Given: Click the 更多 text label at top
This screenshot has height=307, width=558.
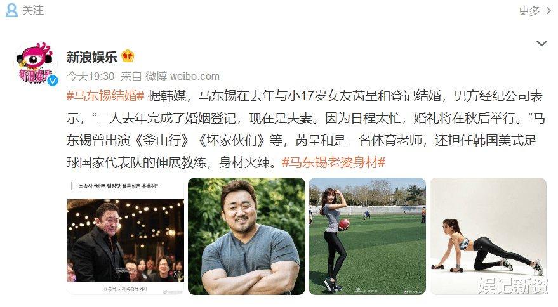Looking at the screenshot, I should click(x=529, y=10).
